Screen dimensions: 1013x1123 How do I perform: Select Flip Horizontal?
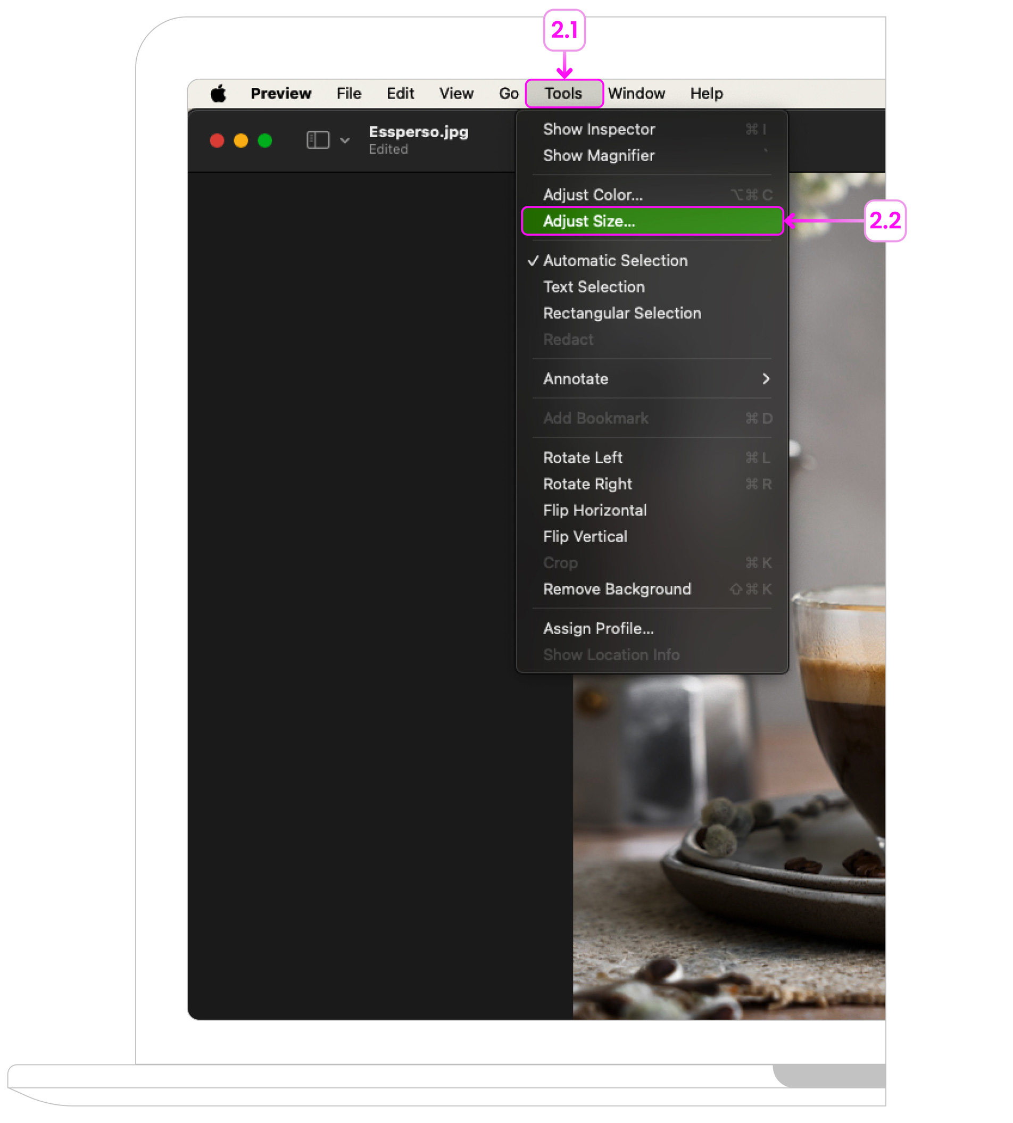[x=594, y=510]
